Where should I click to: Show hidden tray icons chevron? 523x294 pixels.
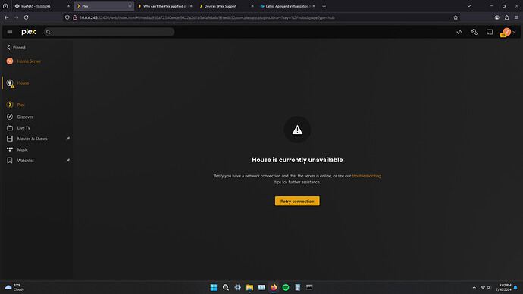[x=474, y=287]
